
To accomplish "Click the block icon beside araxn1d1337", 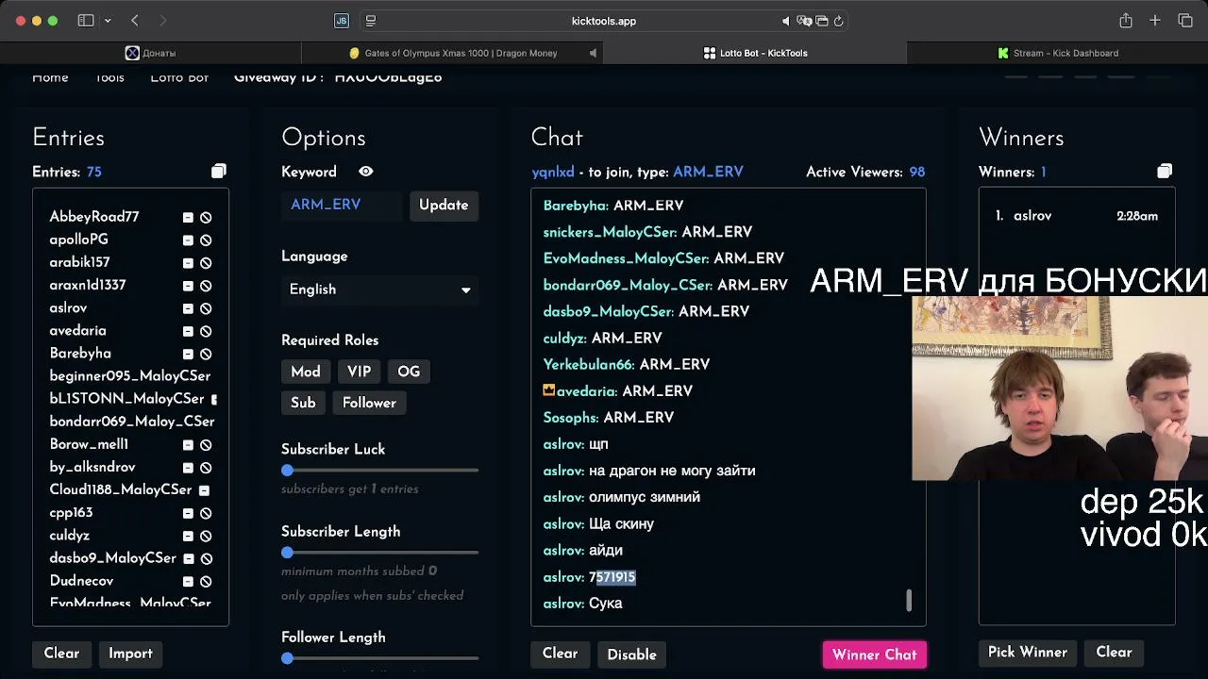I will (x=206, y=286).
